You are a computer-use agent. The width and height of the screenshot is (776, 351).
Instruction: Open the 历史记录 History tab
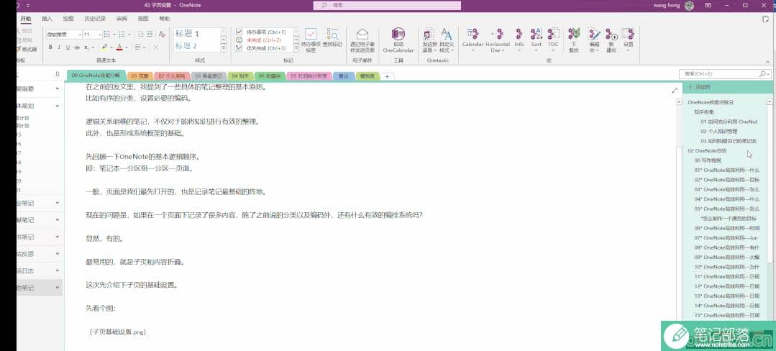[94, 18]
